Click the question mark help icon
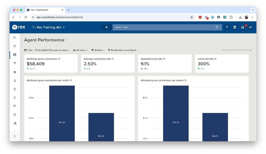 tap(227, 27)
